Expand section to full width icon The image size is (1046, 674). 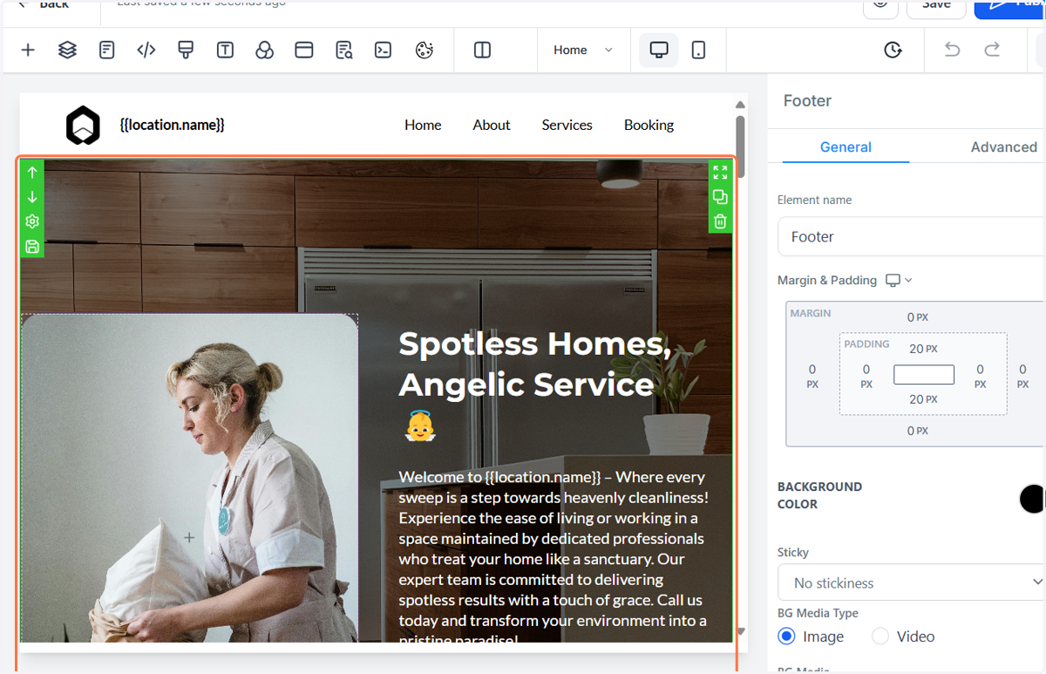point(720,172)
